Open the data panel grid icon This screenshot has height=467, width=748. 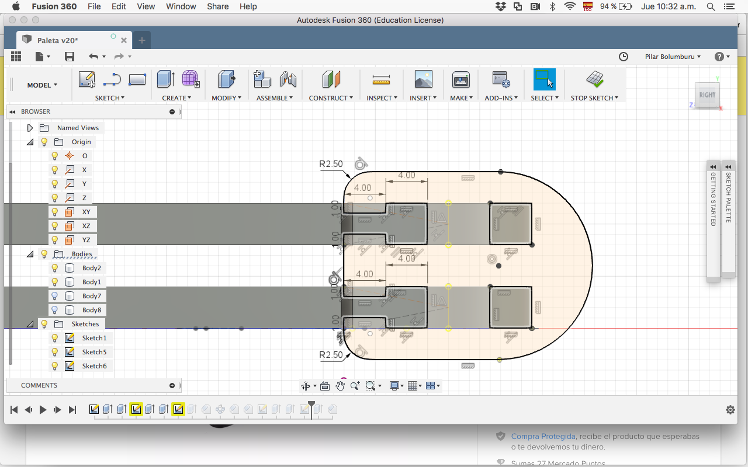coord(16,56)
